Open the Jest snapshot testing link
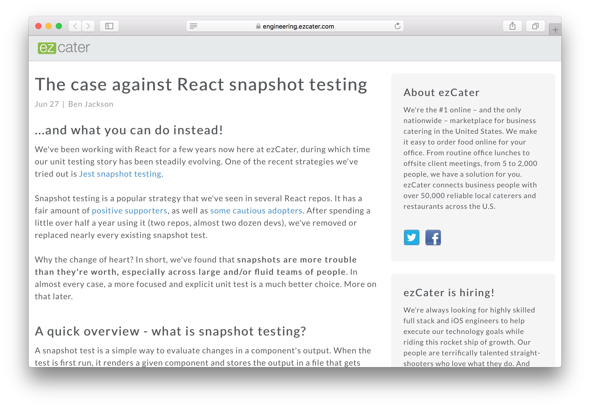Viewport: 590px width, 408px height. coord(120,174)
